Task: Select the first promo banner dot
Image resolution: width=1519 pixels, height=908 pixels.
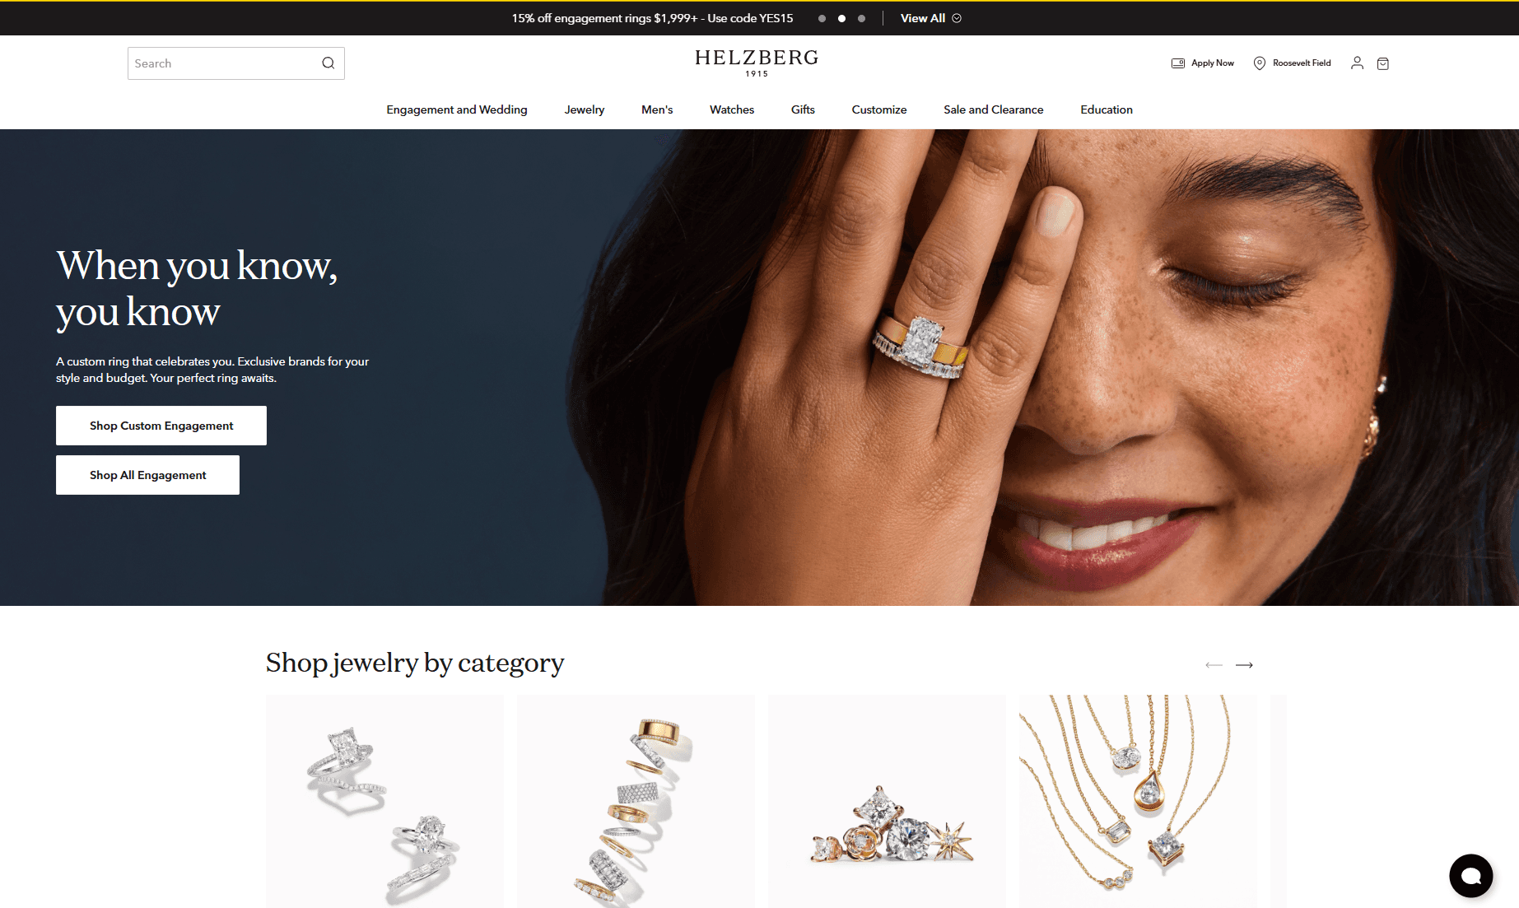Action: (x=822, y=18)
